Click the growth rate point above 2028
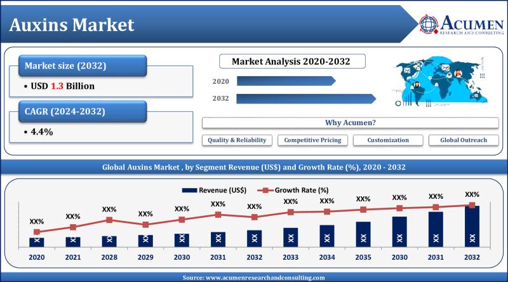 click(109, 220)
